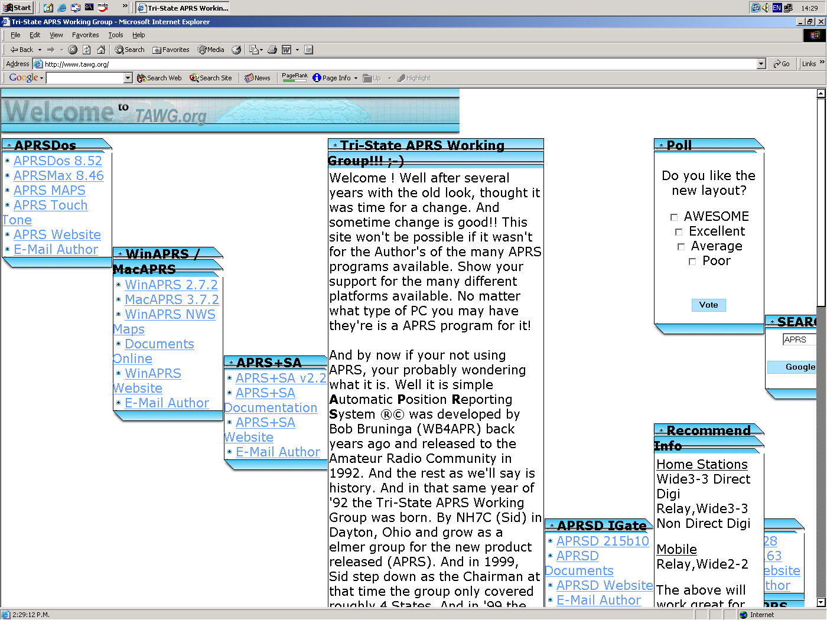Expand the Quick Launch overflow chevron
The image size is (827, 620).
coord(125,6)
